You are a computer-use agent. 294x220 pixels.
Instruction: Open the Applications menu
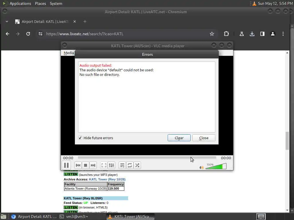click(20, 3)
